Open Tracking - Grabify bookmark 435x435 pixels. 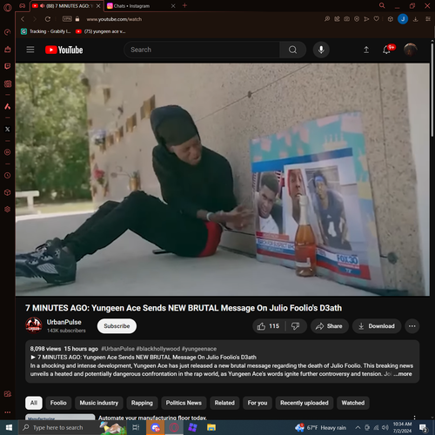click(x=46, y=31)
